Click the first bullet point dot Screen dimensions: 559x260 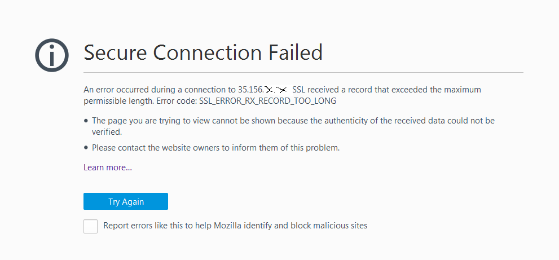86,121
